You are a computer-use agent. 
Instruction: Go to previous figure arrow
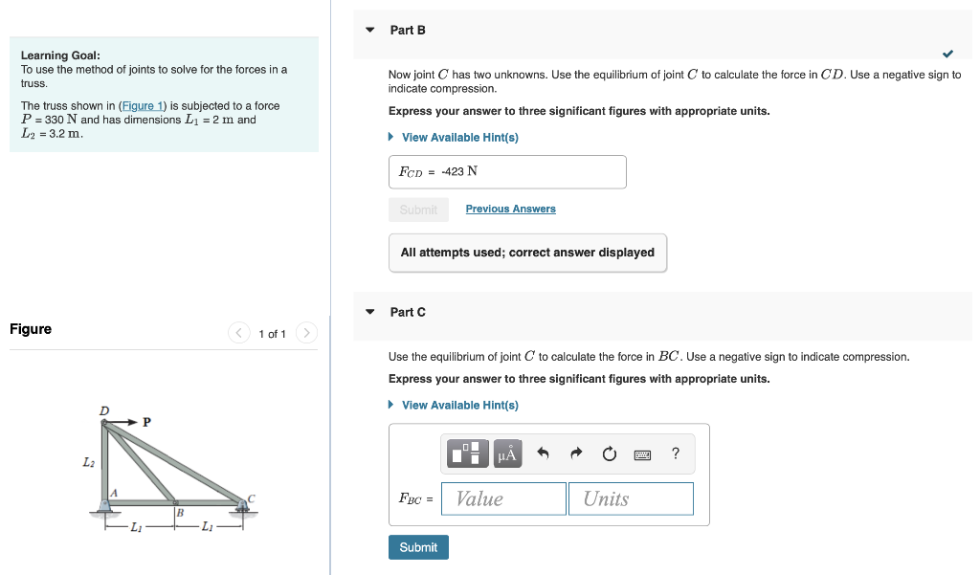238,333
